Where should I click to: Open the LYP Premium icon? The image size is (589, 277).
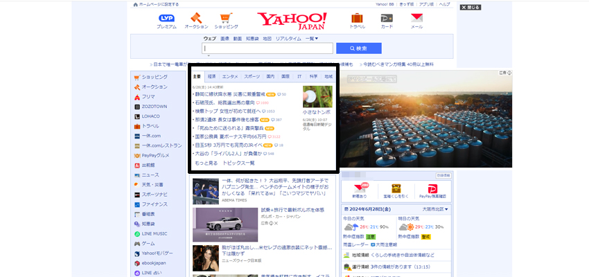pos(166,18)
